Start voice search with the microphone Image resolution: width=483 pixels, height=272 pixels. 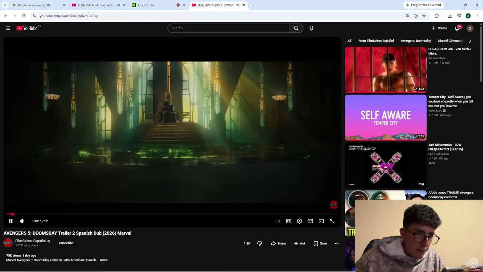[311, 28]
